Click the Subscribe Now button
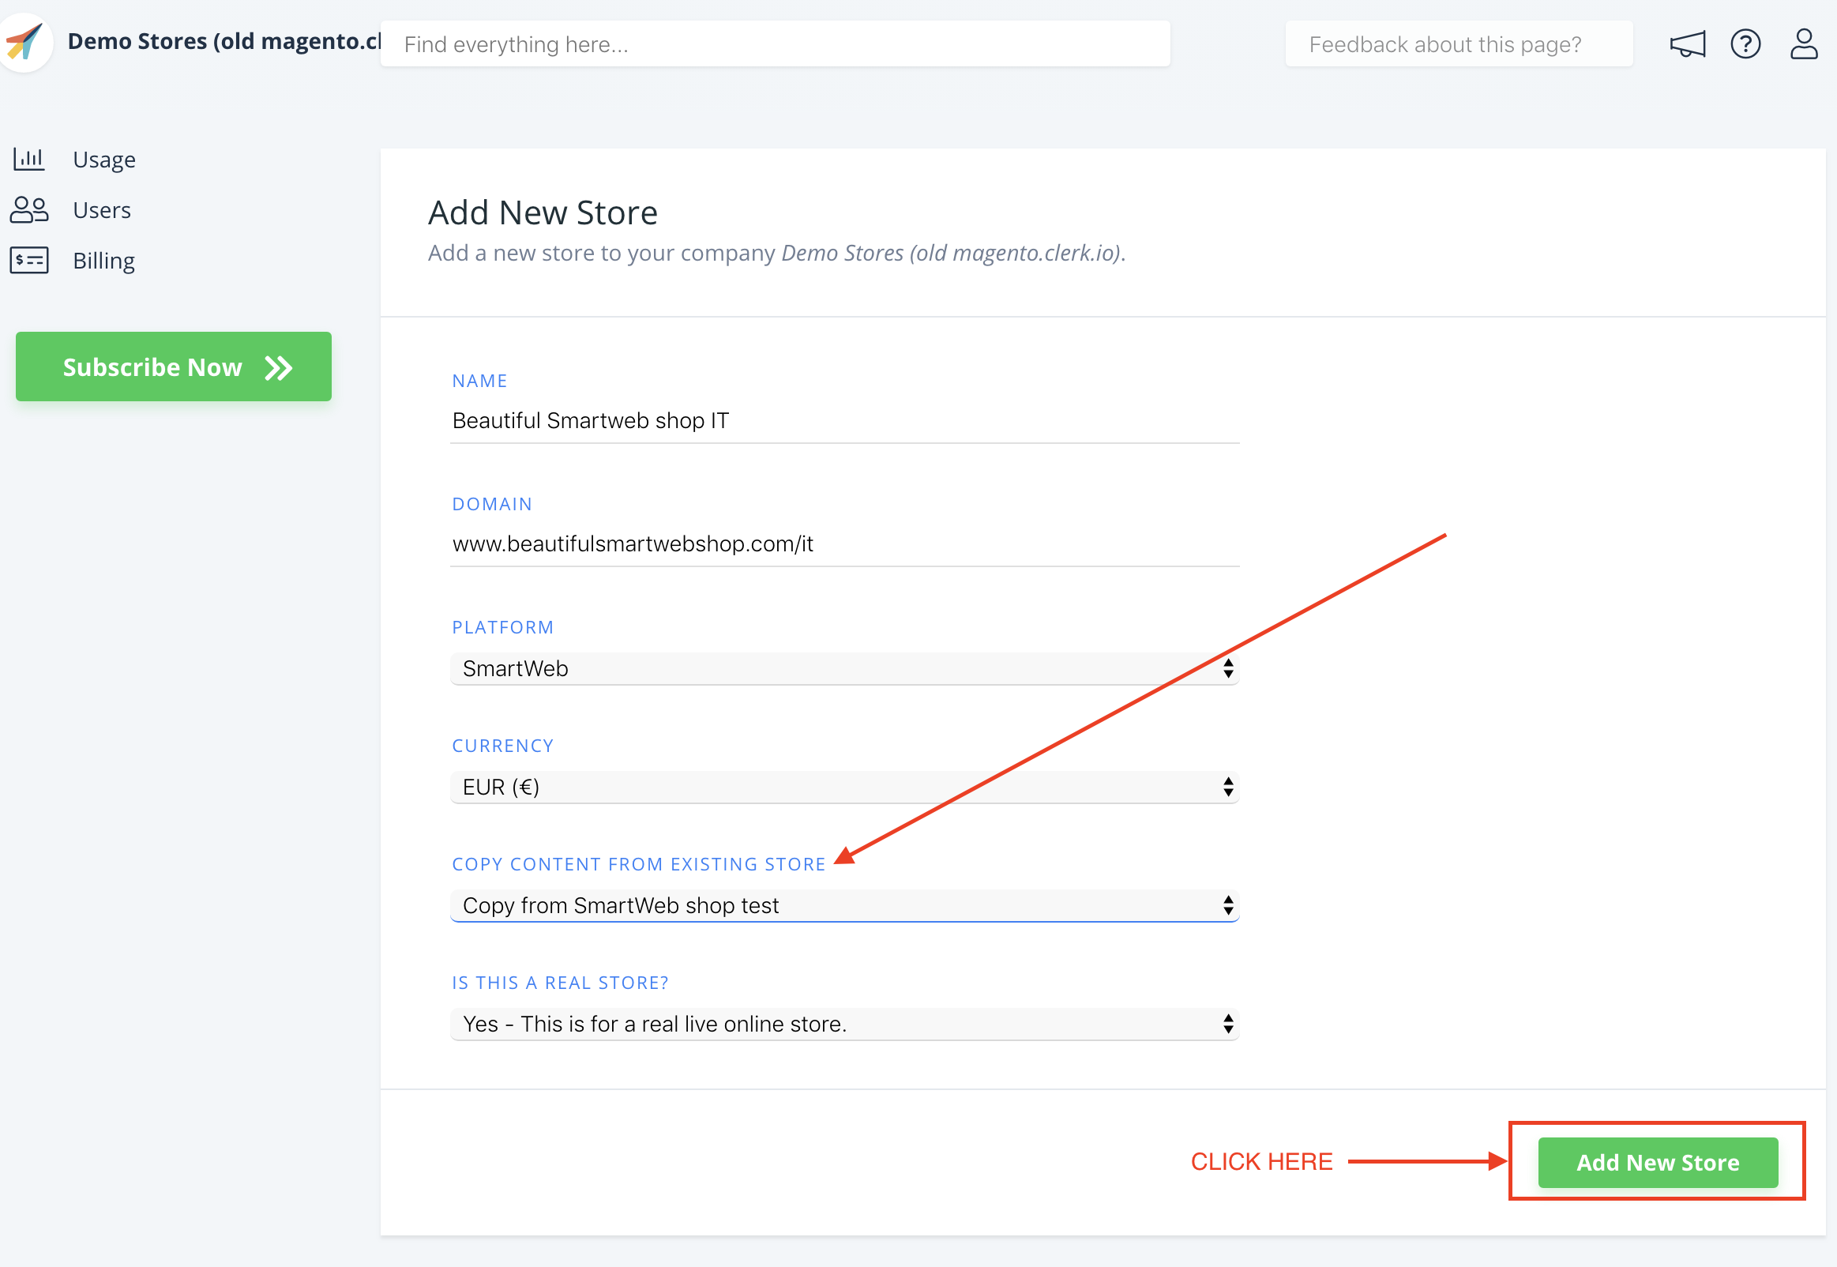This screenshot has width=1837, height=1267. pyautogui.click(x=173, y=367)
